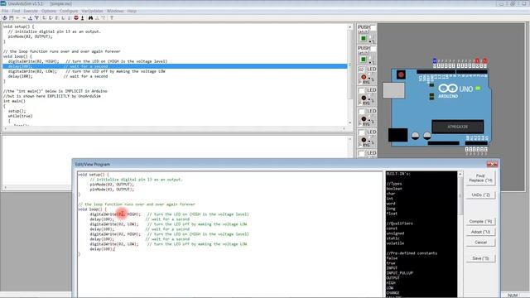Click the red Halt execution toolbar icon
530x298 pixels.
pyautogui.click(x=76, y=18)
